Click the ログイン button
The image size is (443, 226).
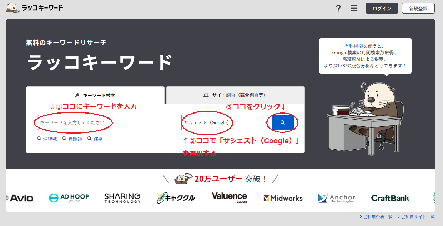coord(382,8)
